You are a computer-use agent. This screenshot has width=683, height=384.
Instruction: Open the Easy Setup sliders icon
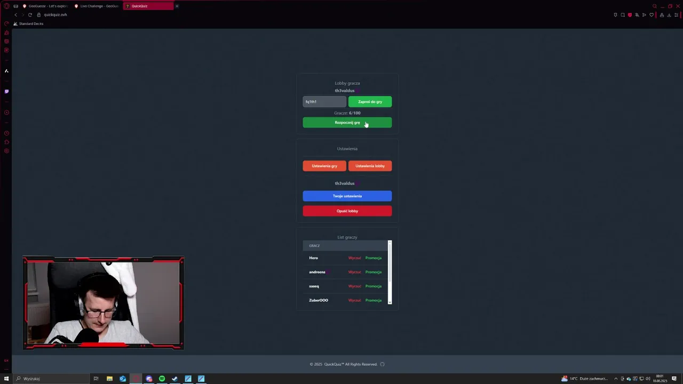[676, 15]
